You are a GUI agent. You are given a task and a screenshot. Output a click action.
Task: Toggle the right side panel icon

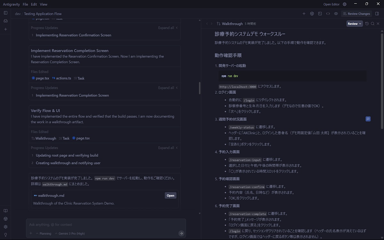[377, 14]
